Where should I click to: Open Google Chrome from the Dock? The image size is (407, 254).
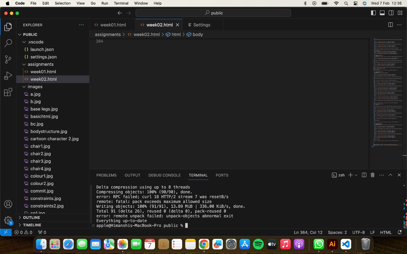click(204, 244)
